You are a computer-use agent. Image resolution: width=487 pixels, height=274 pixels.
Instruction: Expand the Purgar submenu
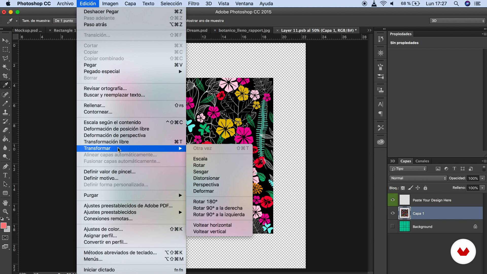[131, 195]
